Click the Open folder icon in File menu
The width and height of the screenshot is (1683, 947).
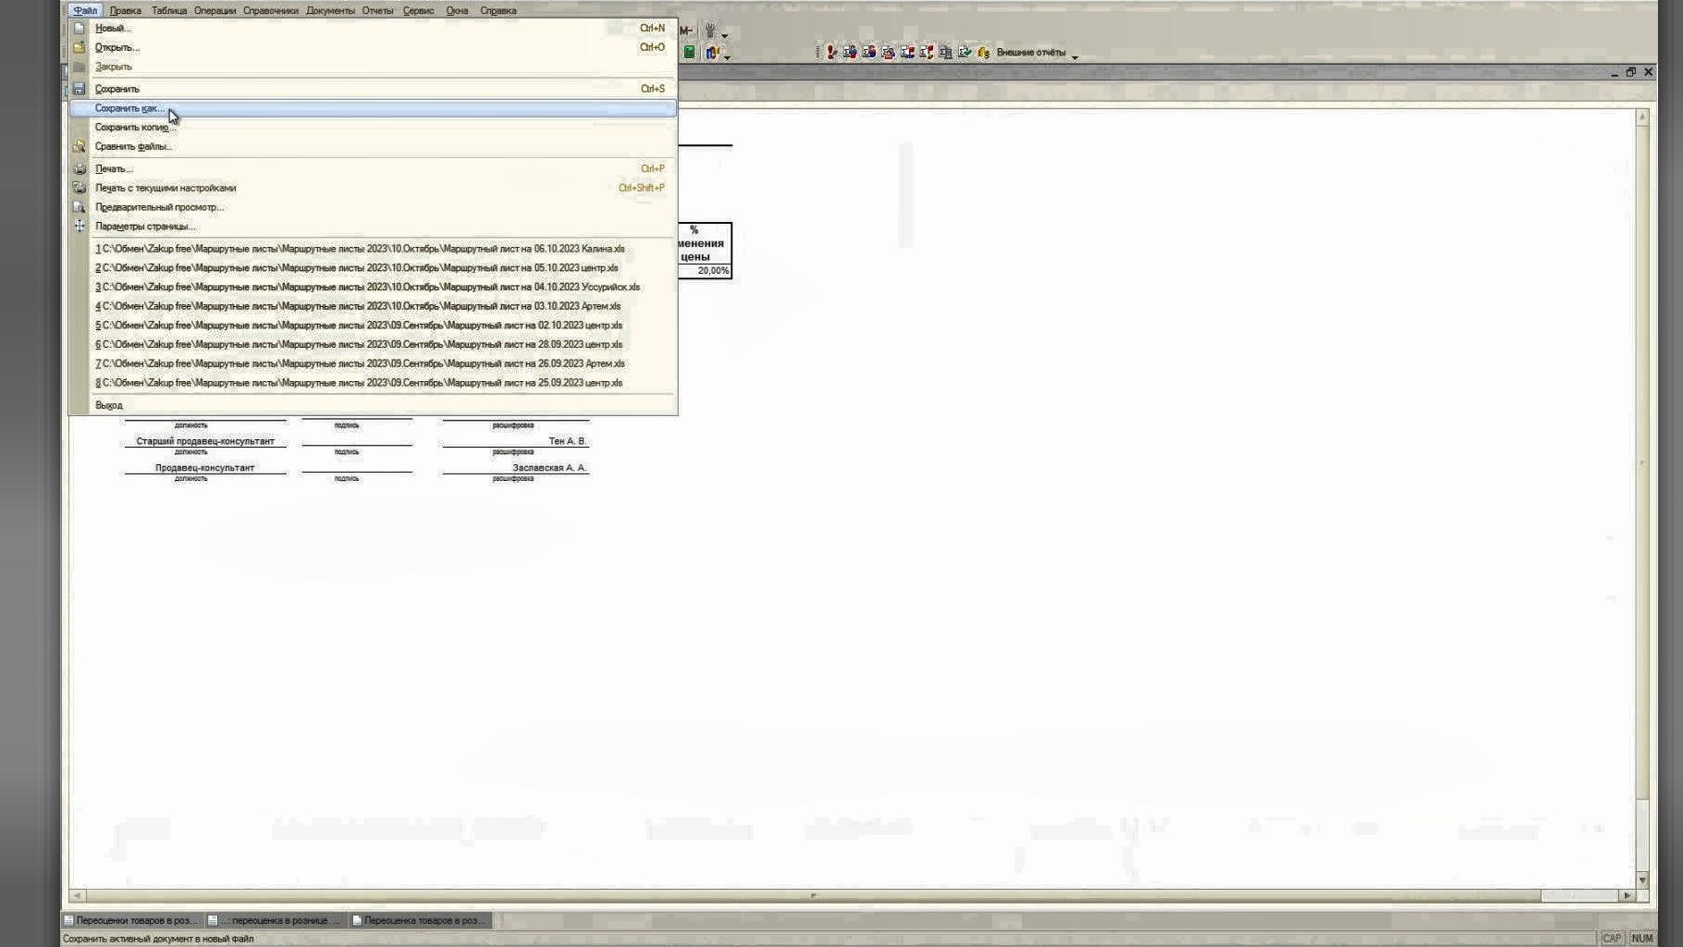pyautogui.click(x=80, y=47)
